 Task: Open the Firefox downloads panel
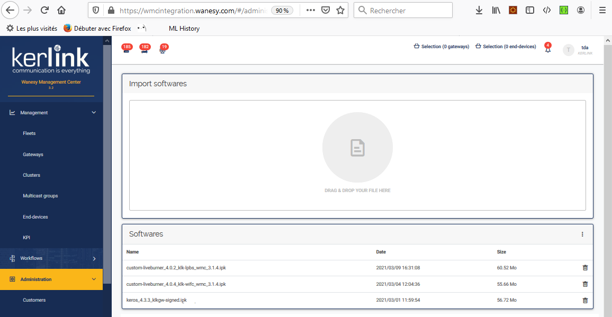(x=479, y=10)
